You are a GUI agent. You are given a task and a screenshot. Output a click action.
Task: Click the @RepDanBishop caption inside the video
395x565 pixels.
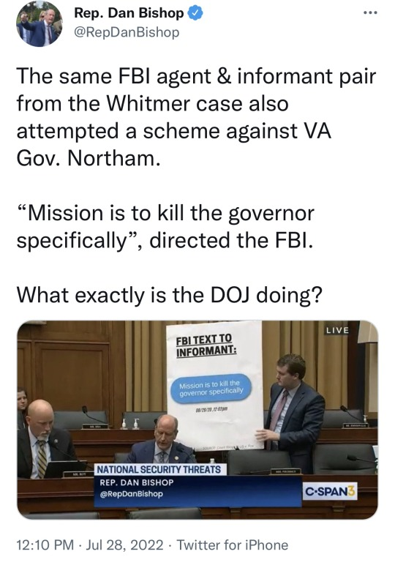point(132,494)
